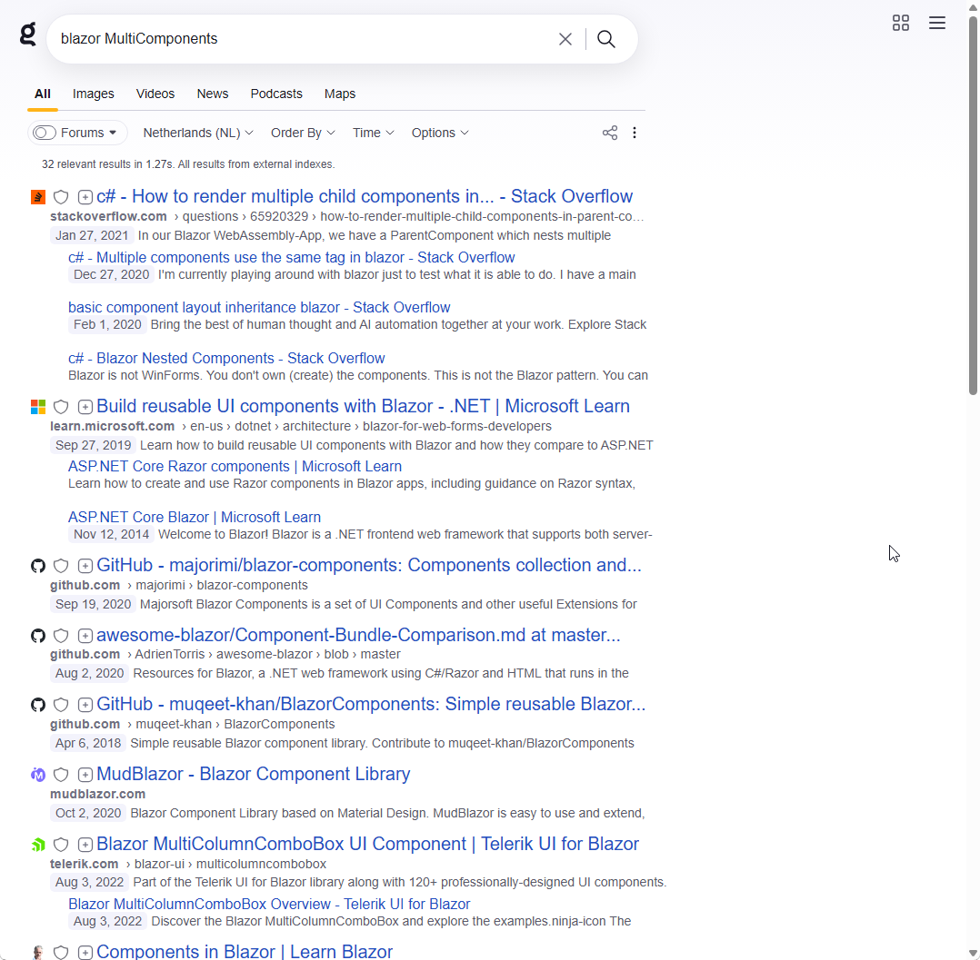
Task: Open the three-dot more options menu
Action: (635, 133)
